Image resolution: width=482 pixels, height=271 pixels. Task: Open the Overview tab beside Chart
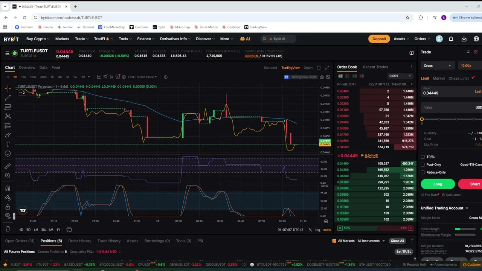[x=27, y=68]
